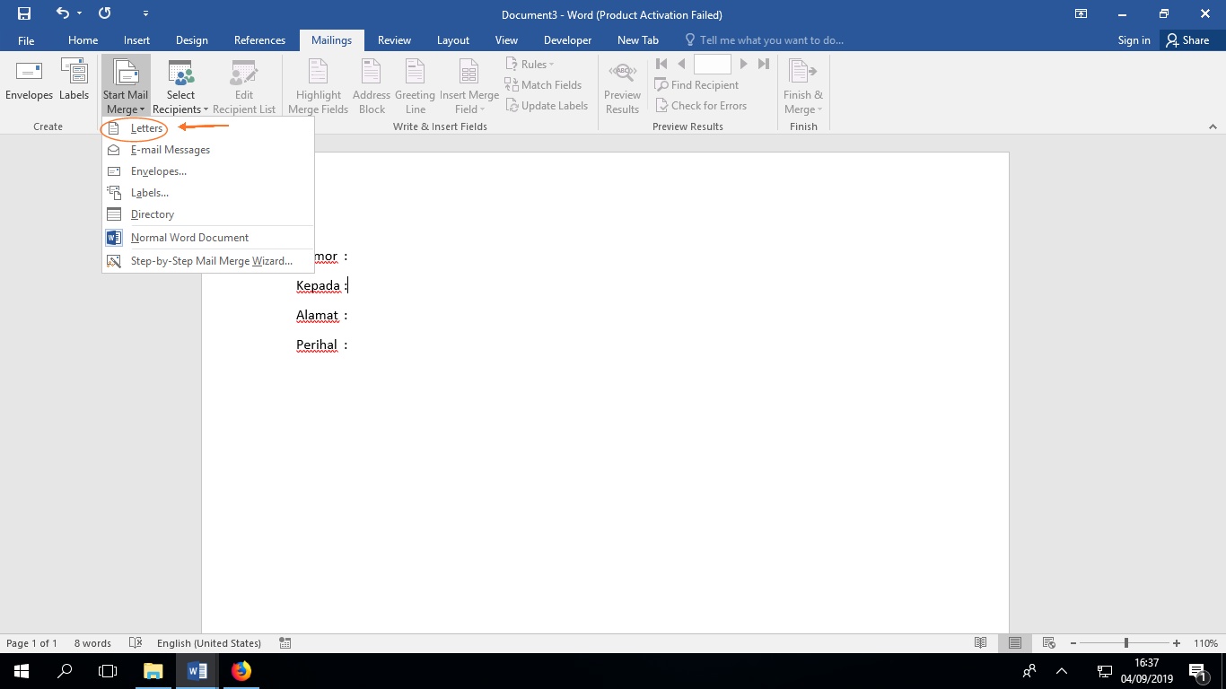This screenshot has width=1226, height=689.
Task: Switch to the References tab
Action: [x=259, y=40]
